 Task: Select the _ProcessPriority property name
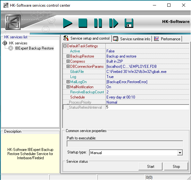79,102
